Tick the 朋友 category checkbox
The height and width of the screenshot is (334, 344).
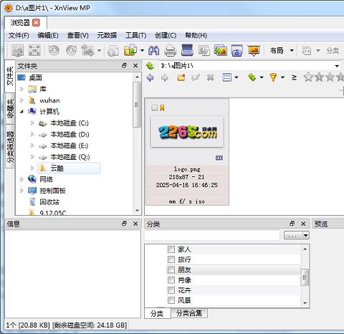[x=171, y=269]
